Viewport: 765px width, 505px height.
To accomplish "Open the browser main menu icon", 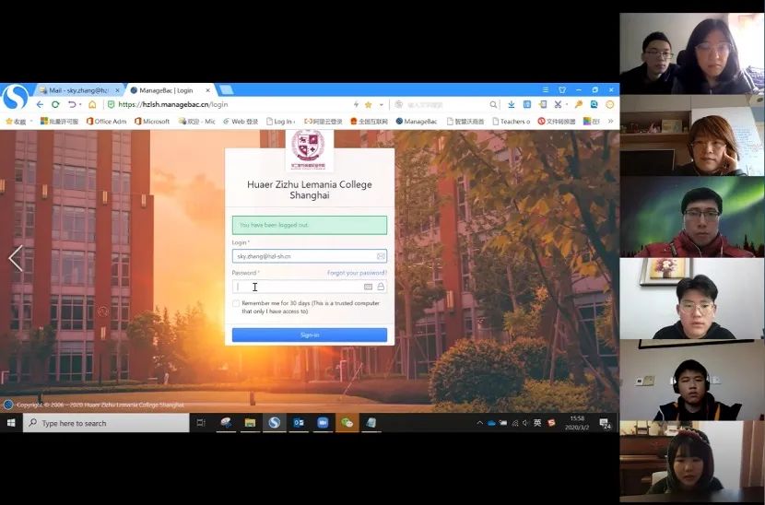I will [546, 89].
